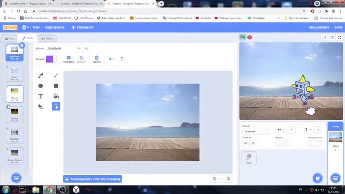The width and height of the screenshot is (345, 194).
Task: Zoom out the paint canvas
Action: tap(215, 179)
